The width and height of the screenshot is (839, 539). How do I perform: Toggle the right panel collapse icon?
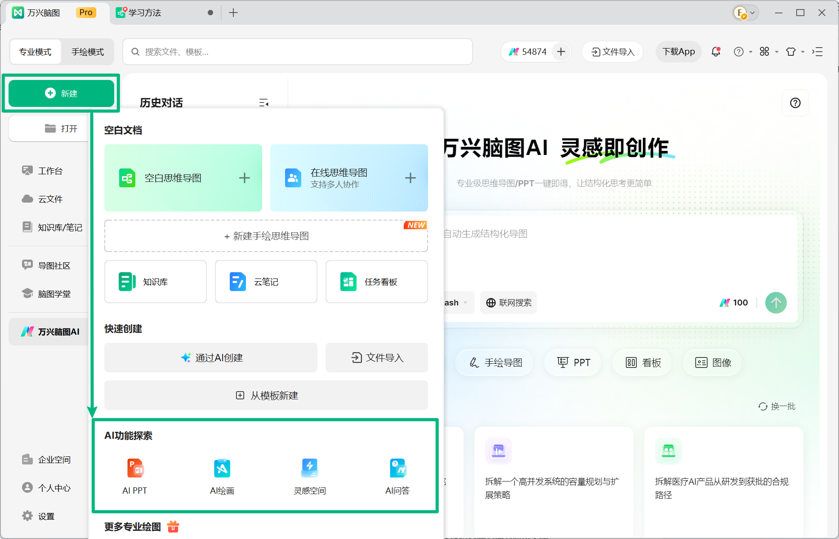point(817,52)
